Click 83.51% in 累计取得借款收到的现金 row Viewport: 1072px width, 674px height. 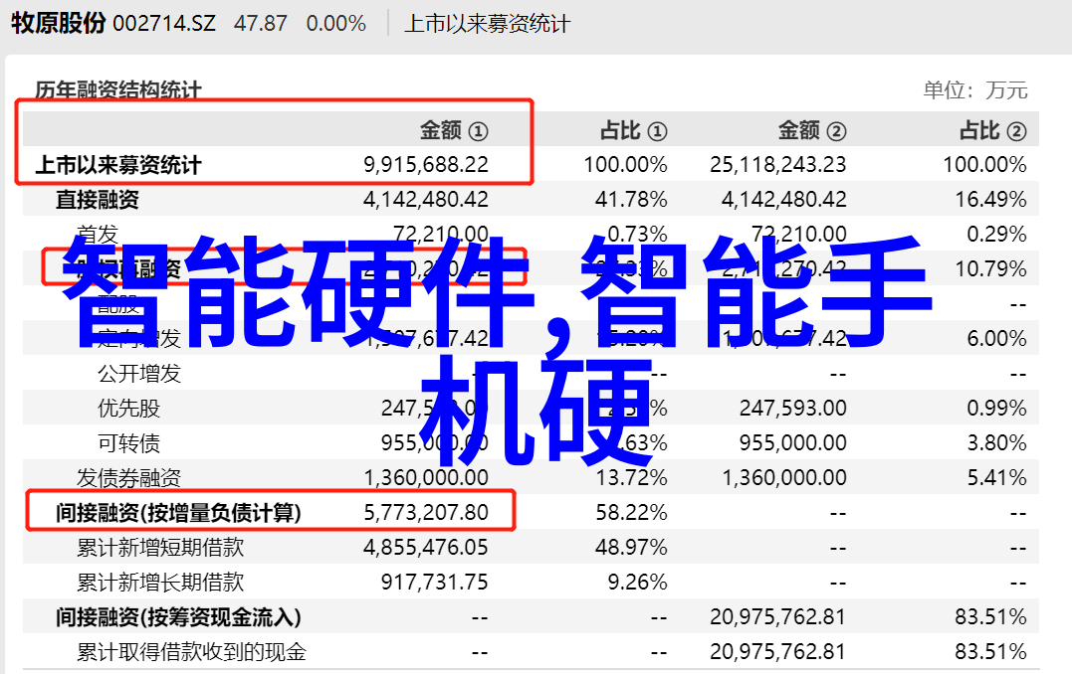990,652
